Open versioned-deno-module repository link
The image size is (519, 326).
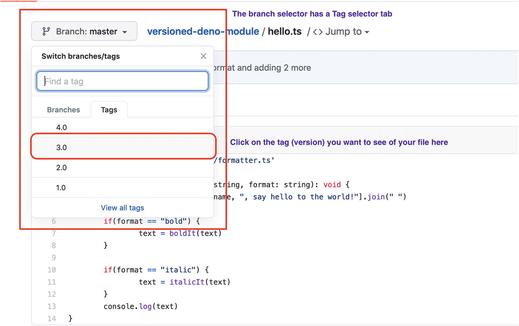pyautogui.click(x=203, y=32)
